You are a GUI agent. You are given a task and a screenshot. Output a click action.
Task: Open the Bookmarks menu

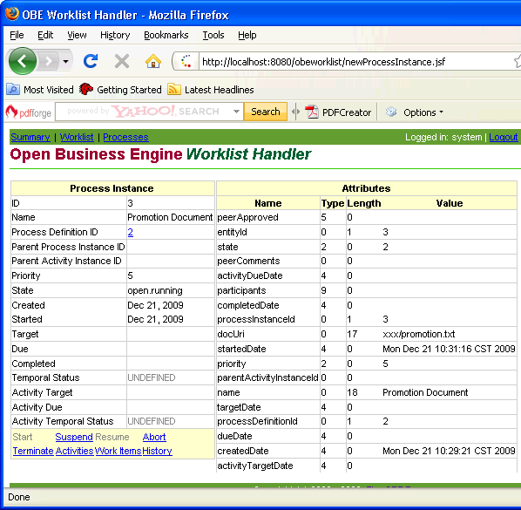click(166, 35)
